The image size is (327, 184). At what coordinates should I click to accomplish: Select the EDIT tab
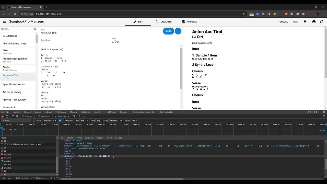coord(138,22)
